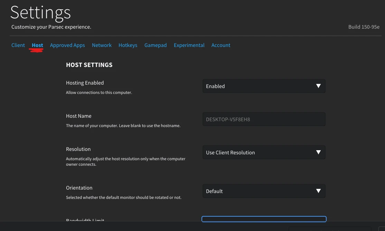Switch to the Client tab
Screen dimensions: 385x231
click(18, 45)
